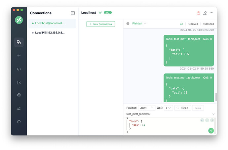Open Settings gear in left sidebar
The image size is (228, 150).
(x=19, y=95)
